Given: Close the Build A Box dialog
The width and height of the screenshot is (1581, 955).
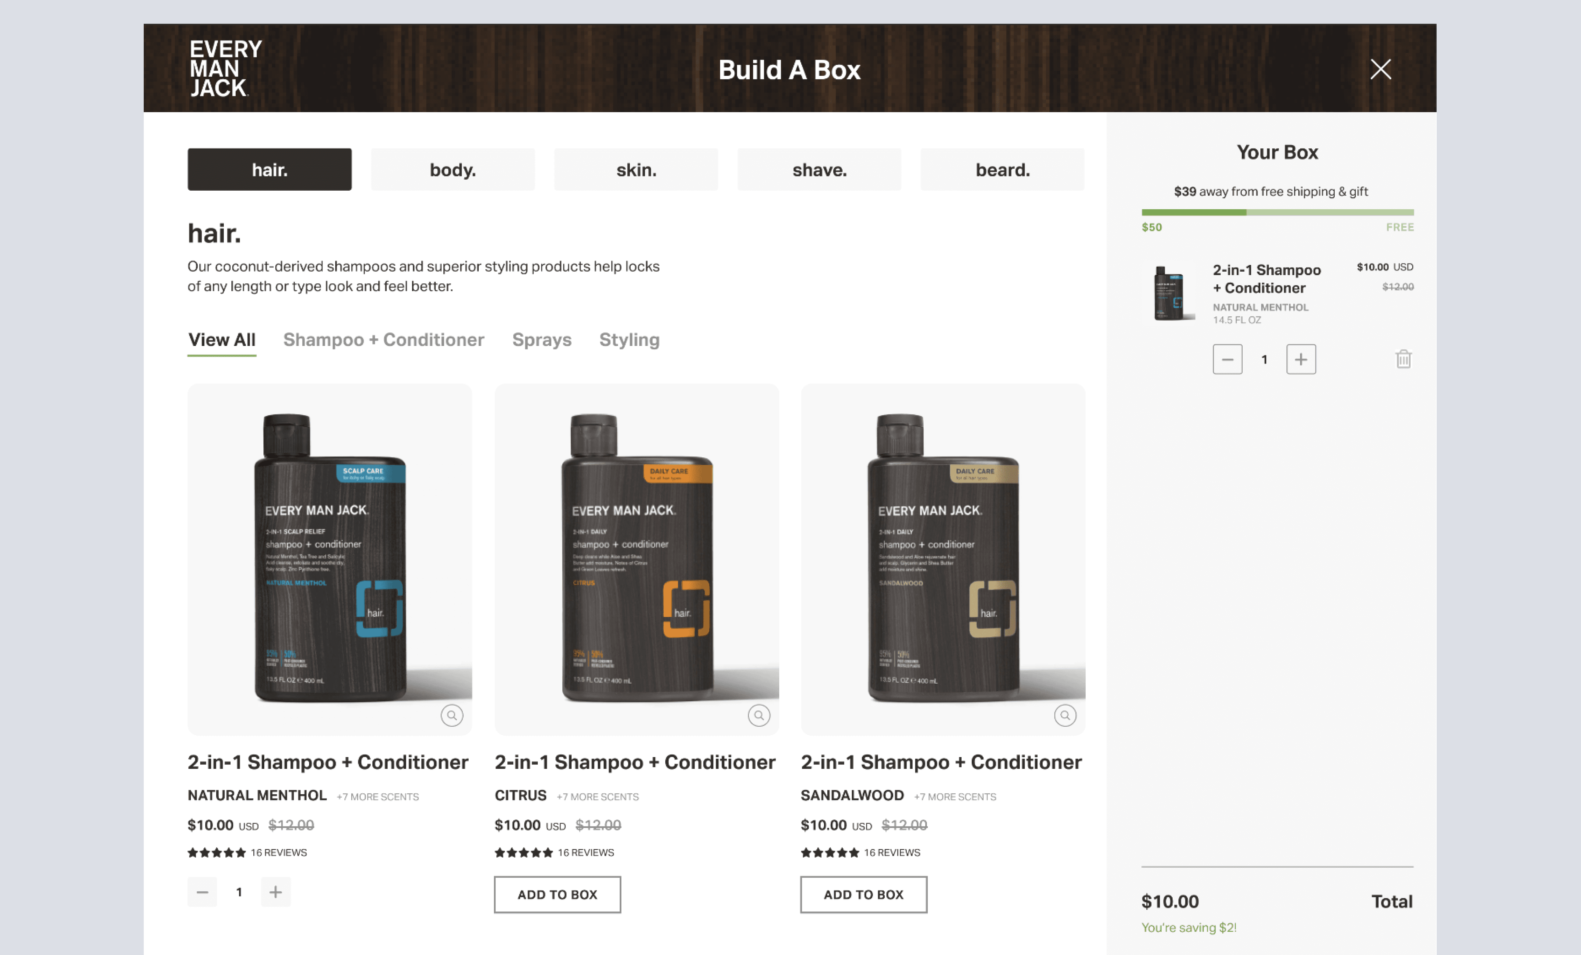Looking at the screenshot, I should pyautogui.click(x=1380, y=69).
